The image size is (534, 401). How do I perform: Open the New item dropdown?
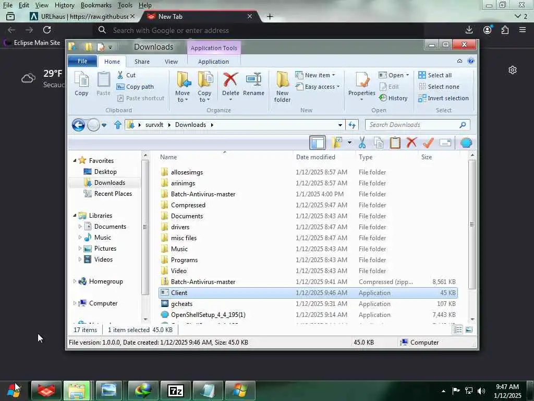click(315, 75)
